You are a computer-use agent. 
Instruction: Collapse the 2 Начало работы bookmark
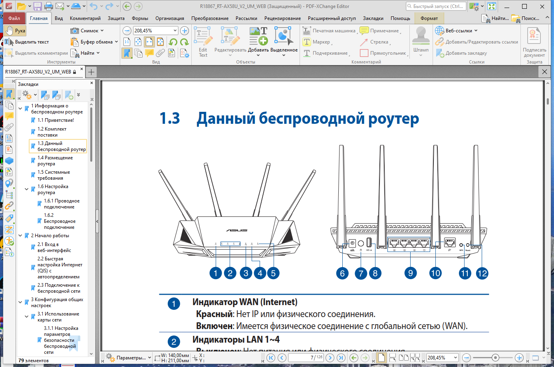(20, 236)
